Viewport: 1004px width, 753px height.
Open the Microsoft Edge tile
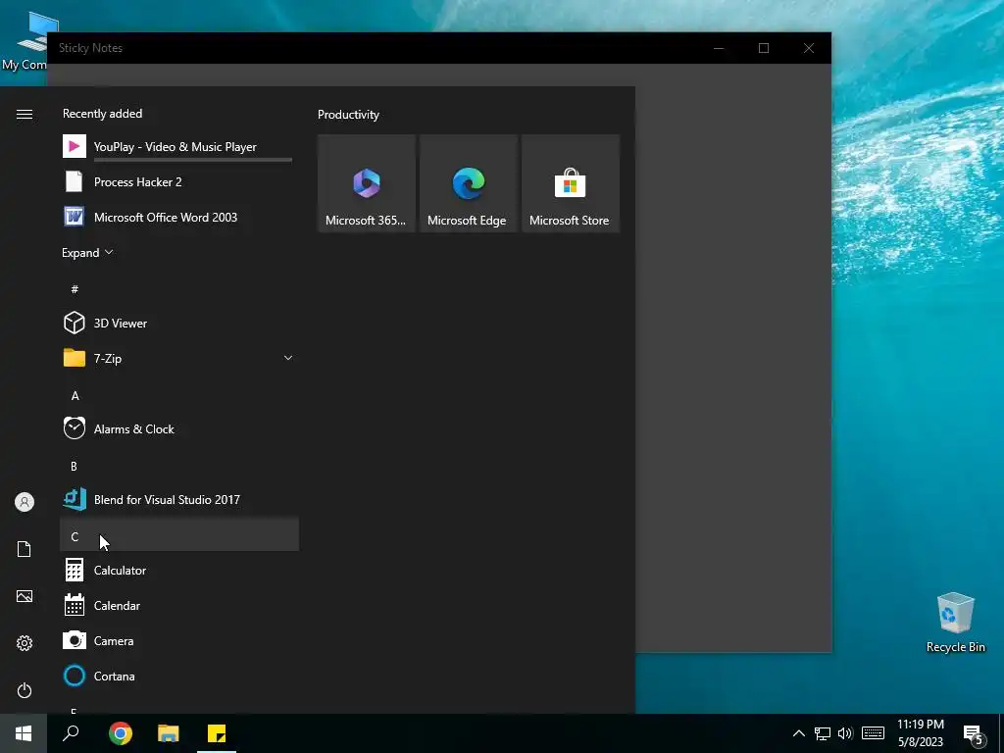pyautogui.click(x=468, y=183)
